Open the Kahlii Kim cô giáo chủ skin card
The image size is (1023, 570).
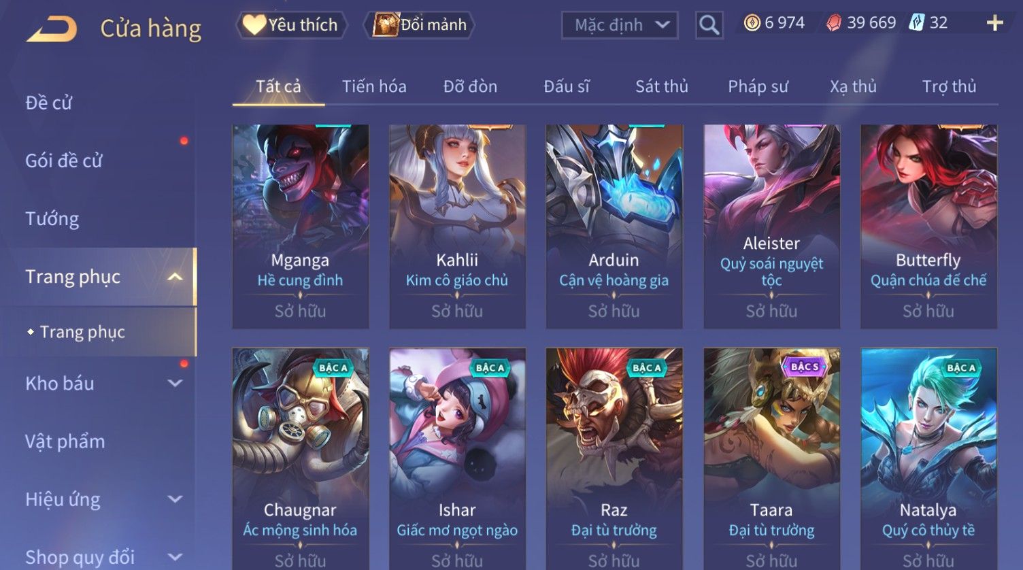coord(457,227)
